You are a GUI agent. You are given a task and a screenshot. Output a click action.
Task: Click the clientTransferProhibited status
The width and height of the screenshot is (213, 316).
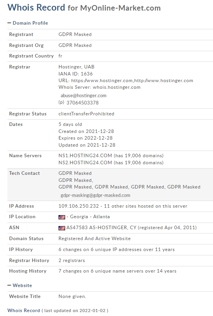(x=86, y=114)
